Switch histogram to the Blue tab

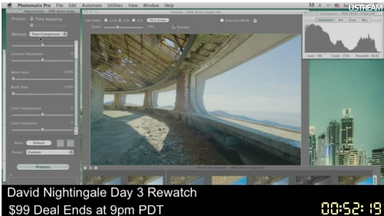click(365, 20)
